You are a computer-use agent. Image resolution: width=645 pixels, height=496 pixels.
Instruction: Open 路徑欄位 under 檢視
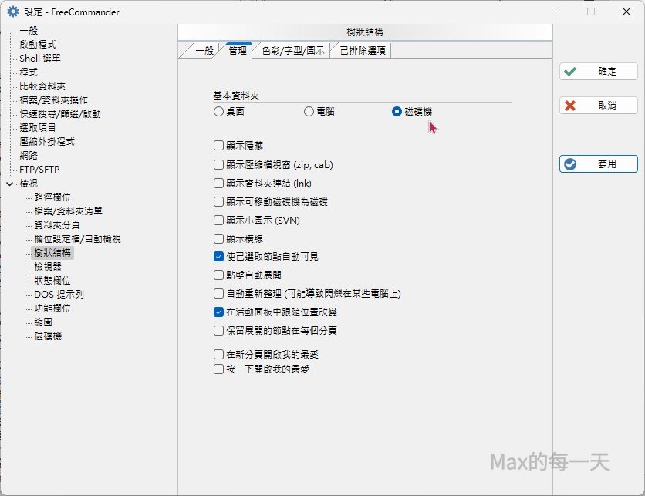[x=52, y=197]
